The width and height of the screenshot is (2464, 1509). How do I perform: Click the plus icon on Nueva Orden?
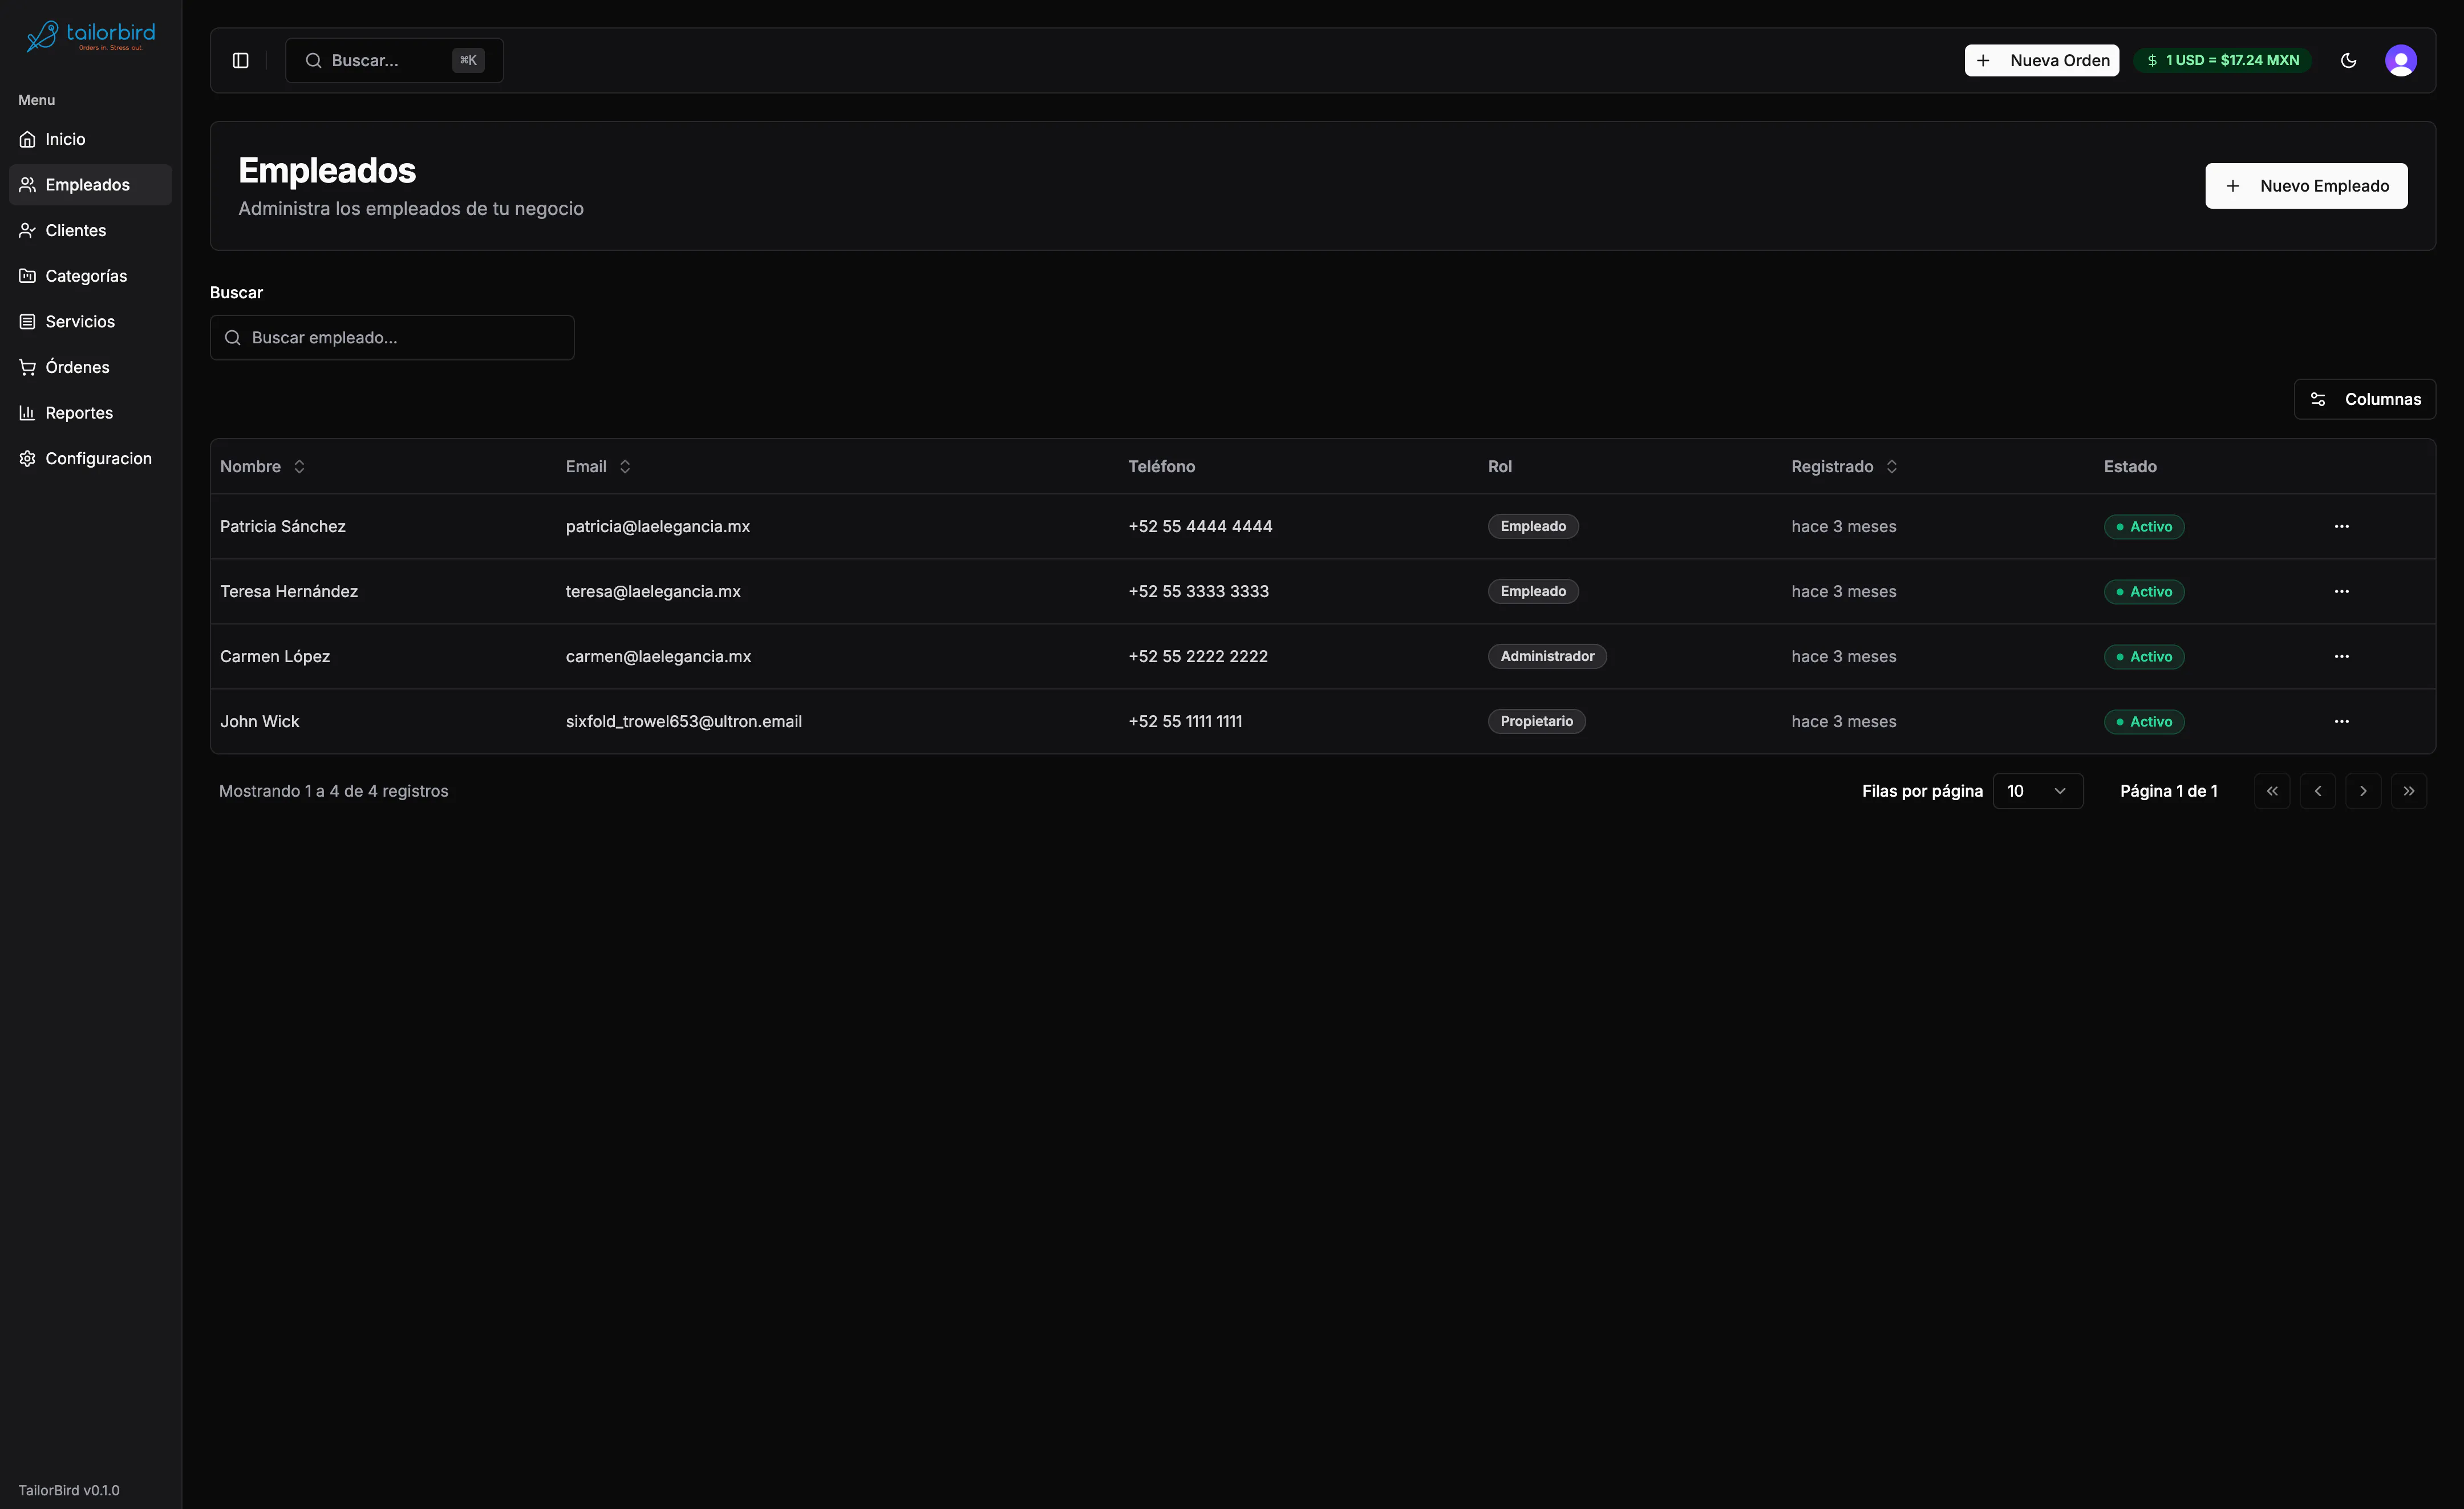(1982, 60)
